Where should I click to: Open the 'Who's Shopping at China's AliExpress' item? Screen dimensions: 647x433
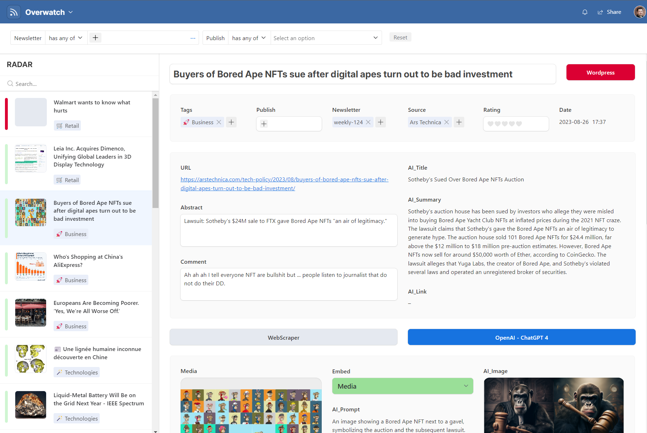click(88, 261)
